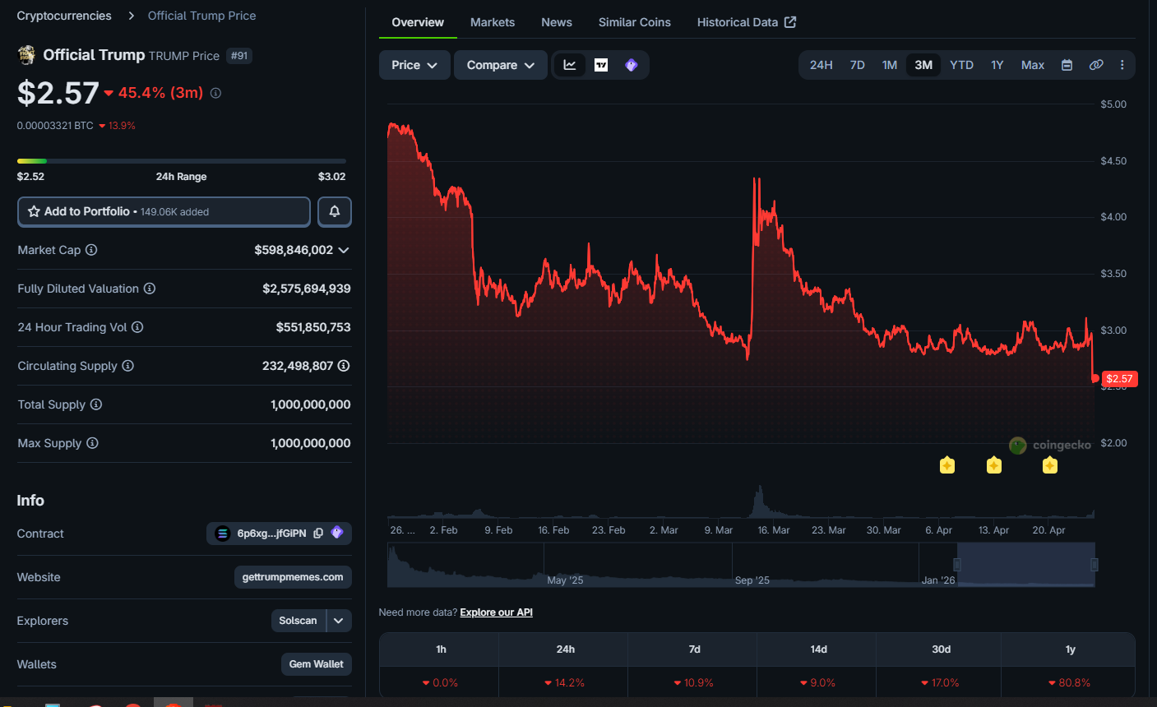The width and height of the screenshot is (1157, 707).
Task: Open Solscan explorer
Action: pyautogui.click(x=298, y=621)
